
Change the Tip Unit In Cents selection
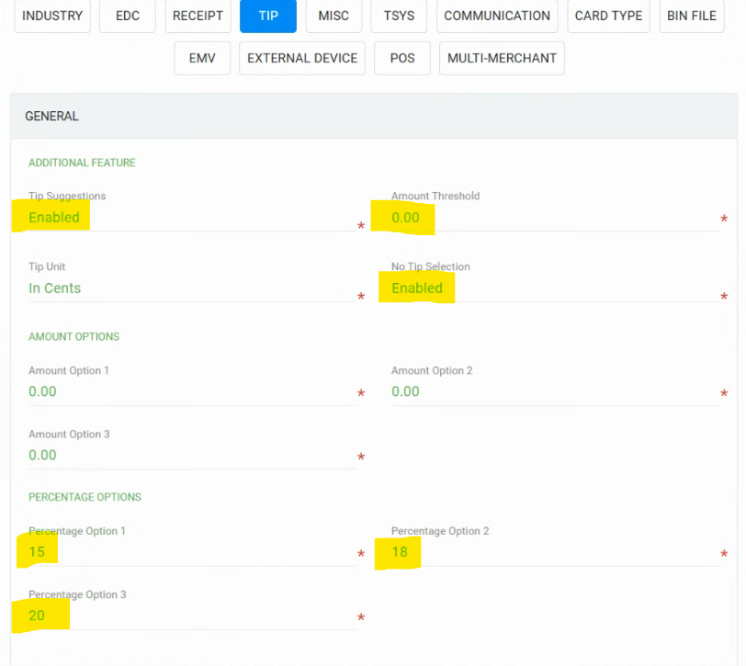pyautogui.click(x=192, y=288)
